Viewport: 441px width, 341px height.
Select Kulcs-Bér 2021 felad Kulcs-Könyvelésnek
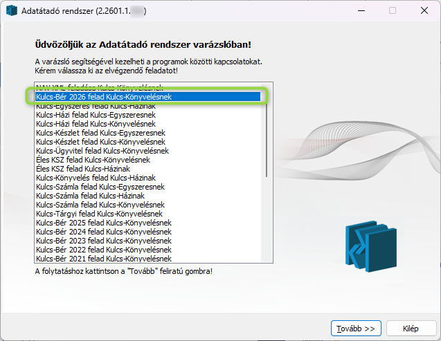coord(148,259)
